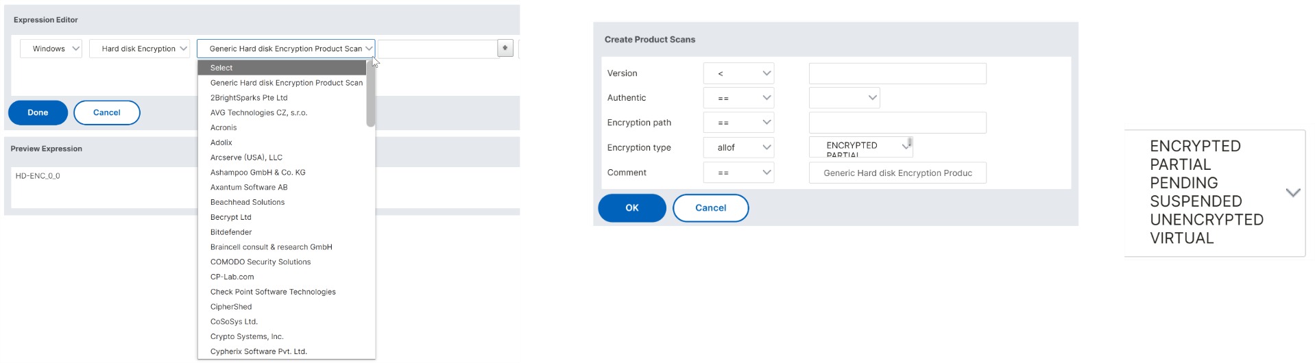Open the Encryption type allof dropdown

coord(738,147)
